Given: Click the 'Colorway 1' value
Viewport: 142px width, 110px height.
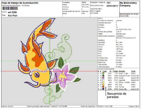Looking at the screenshot, I should (85, 11).
